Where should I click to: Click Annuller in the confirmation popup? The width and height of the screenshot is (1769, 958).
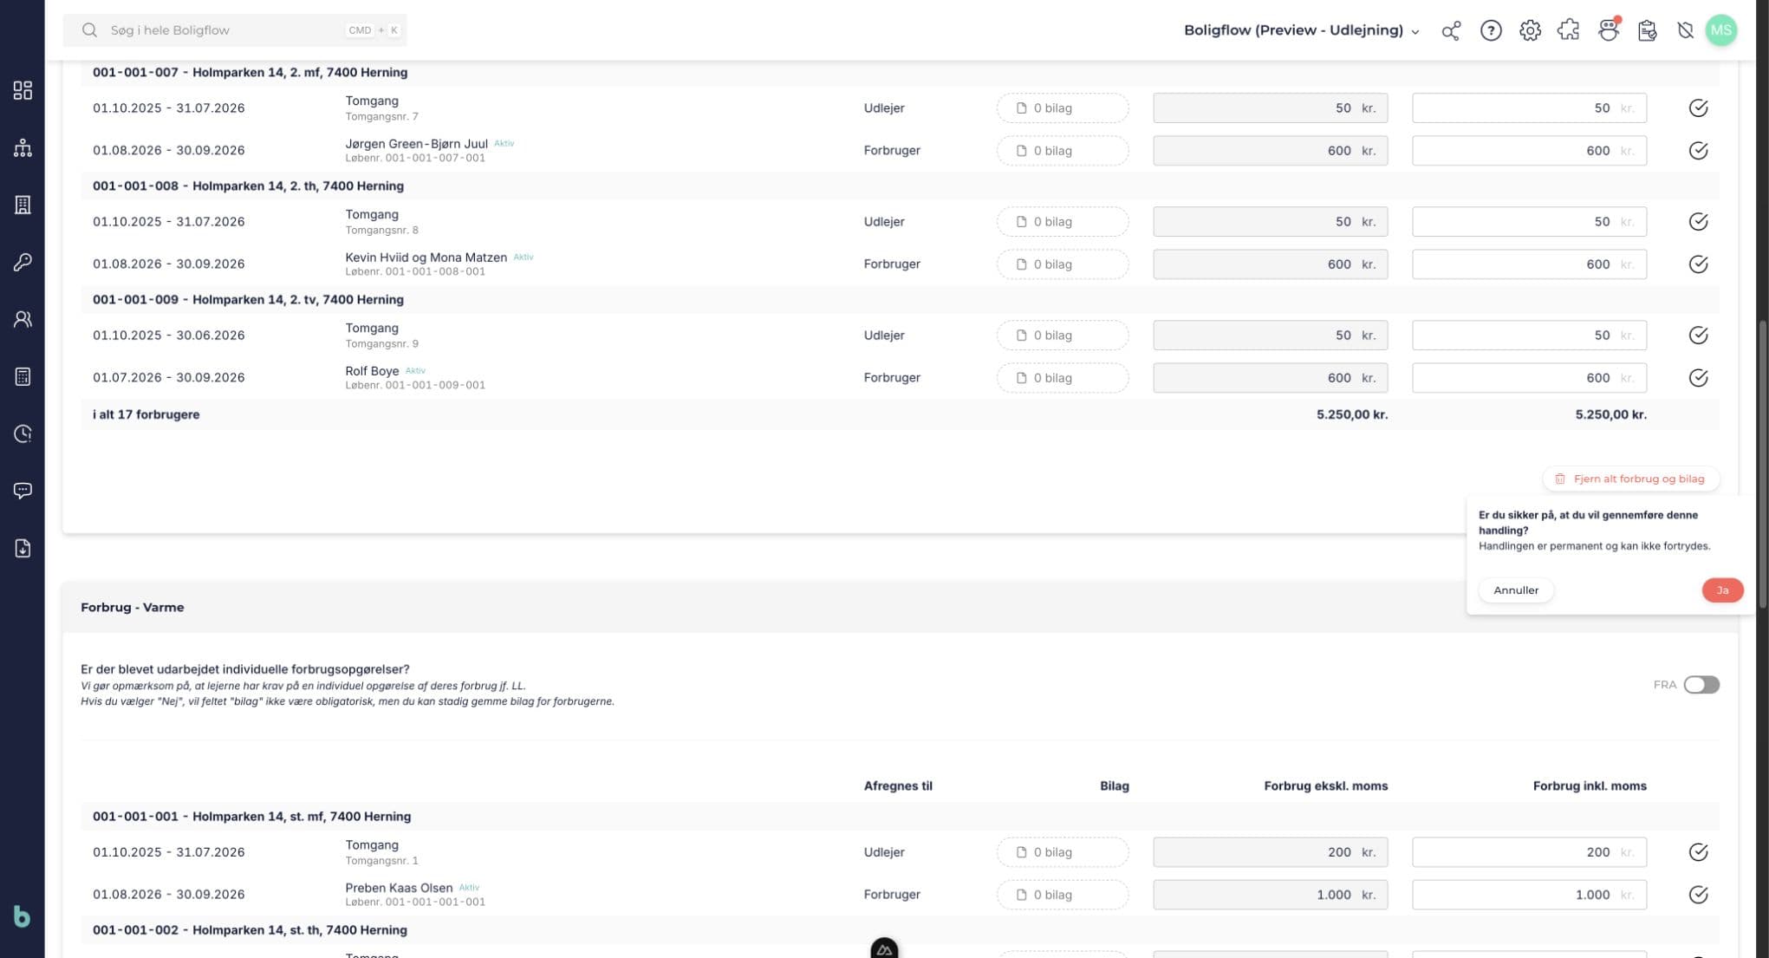(x=1516, y=590)
